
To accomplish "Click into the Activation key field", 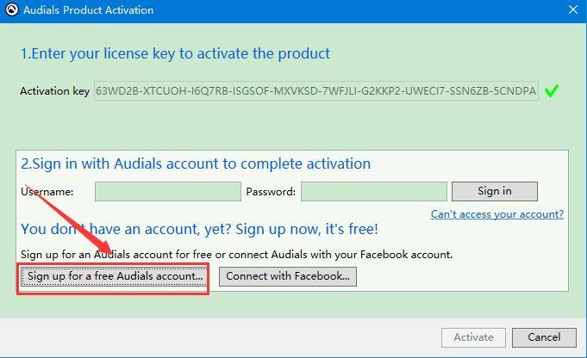I will click(x=315, y=90).
